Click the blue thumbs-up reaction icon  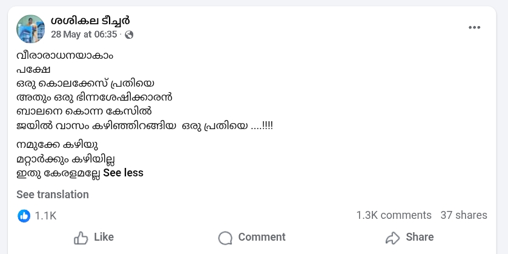(24, 216)
